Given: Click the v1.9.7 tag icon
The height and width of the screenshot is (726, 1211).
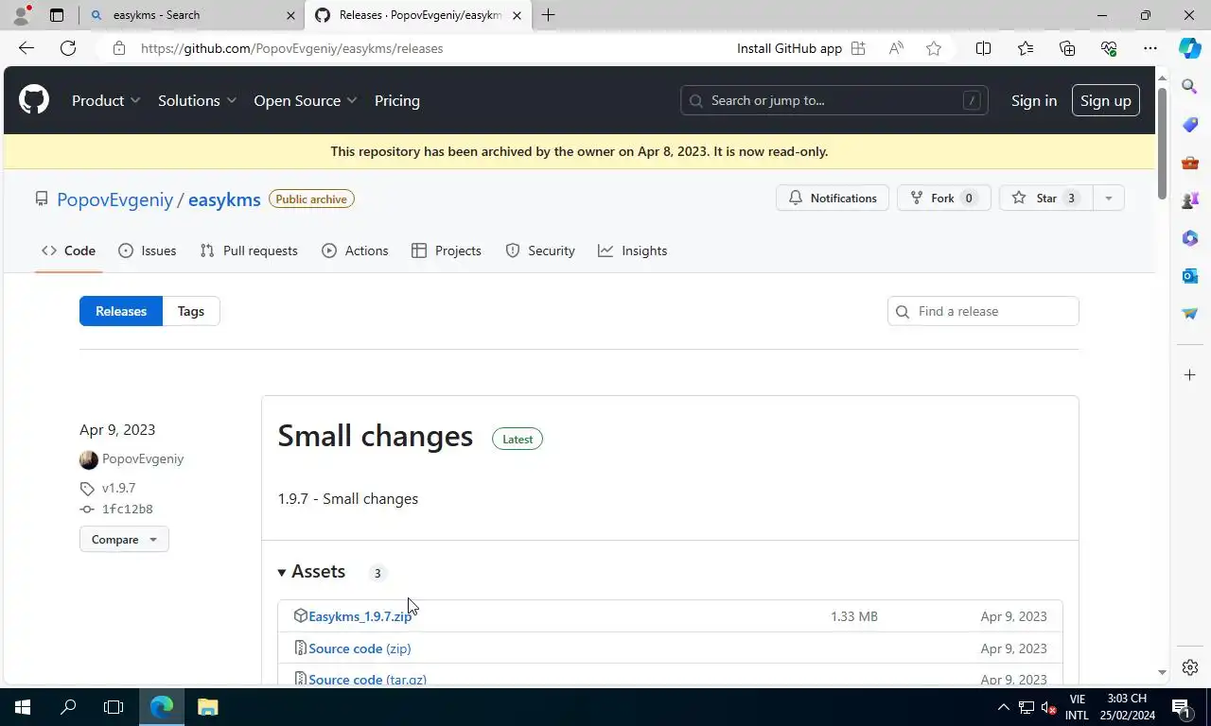Looking at the screenshot, I should pyautogui.click(x=87, y=489).
